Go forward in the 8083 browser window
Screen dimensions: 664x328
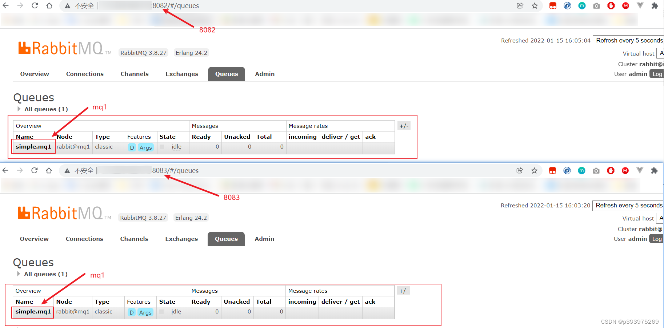click(20, 171)
